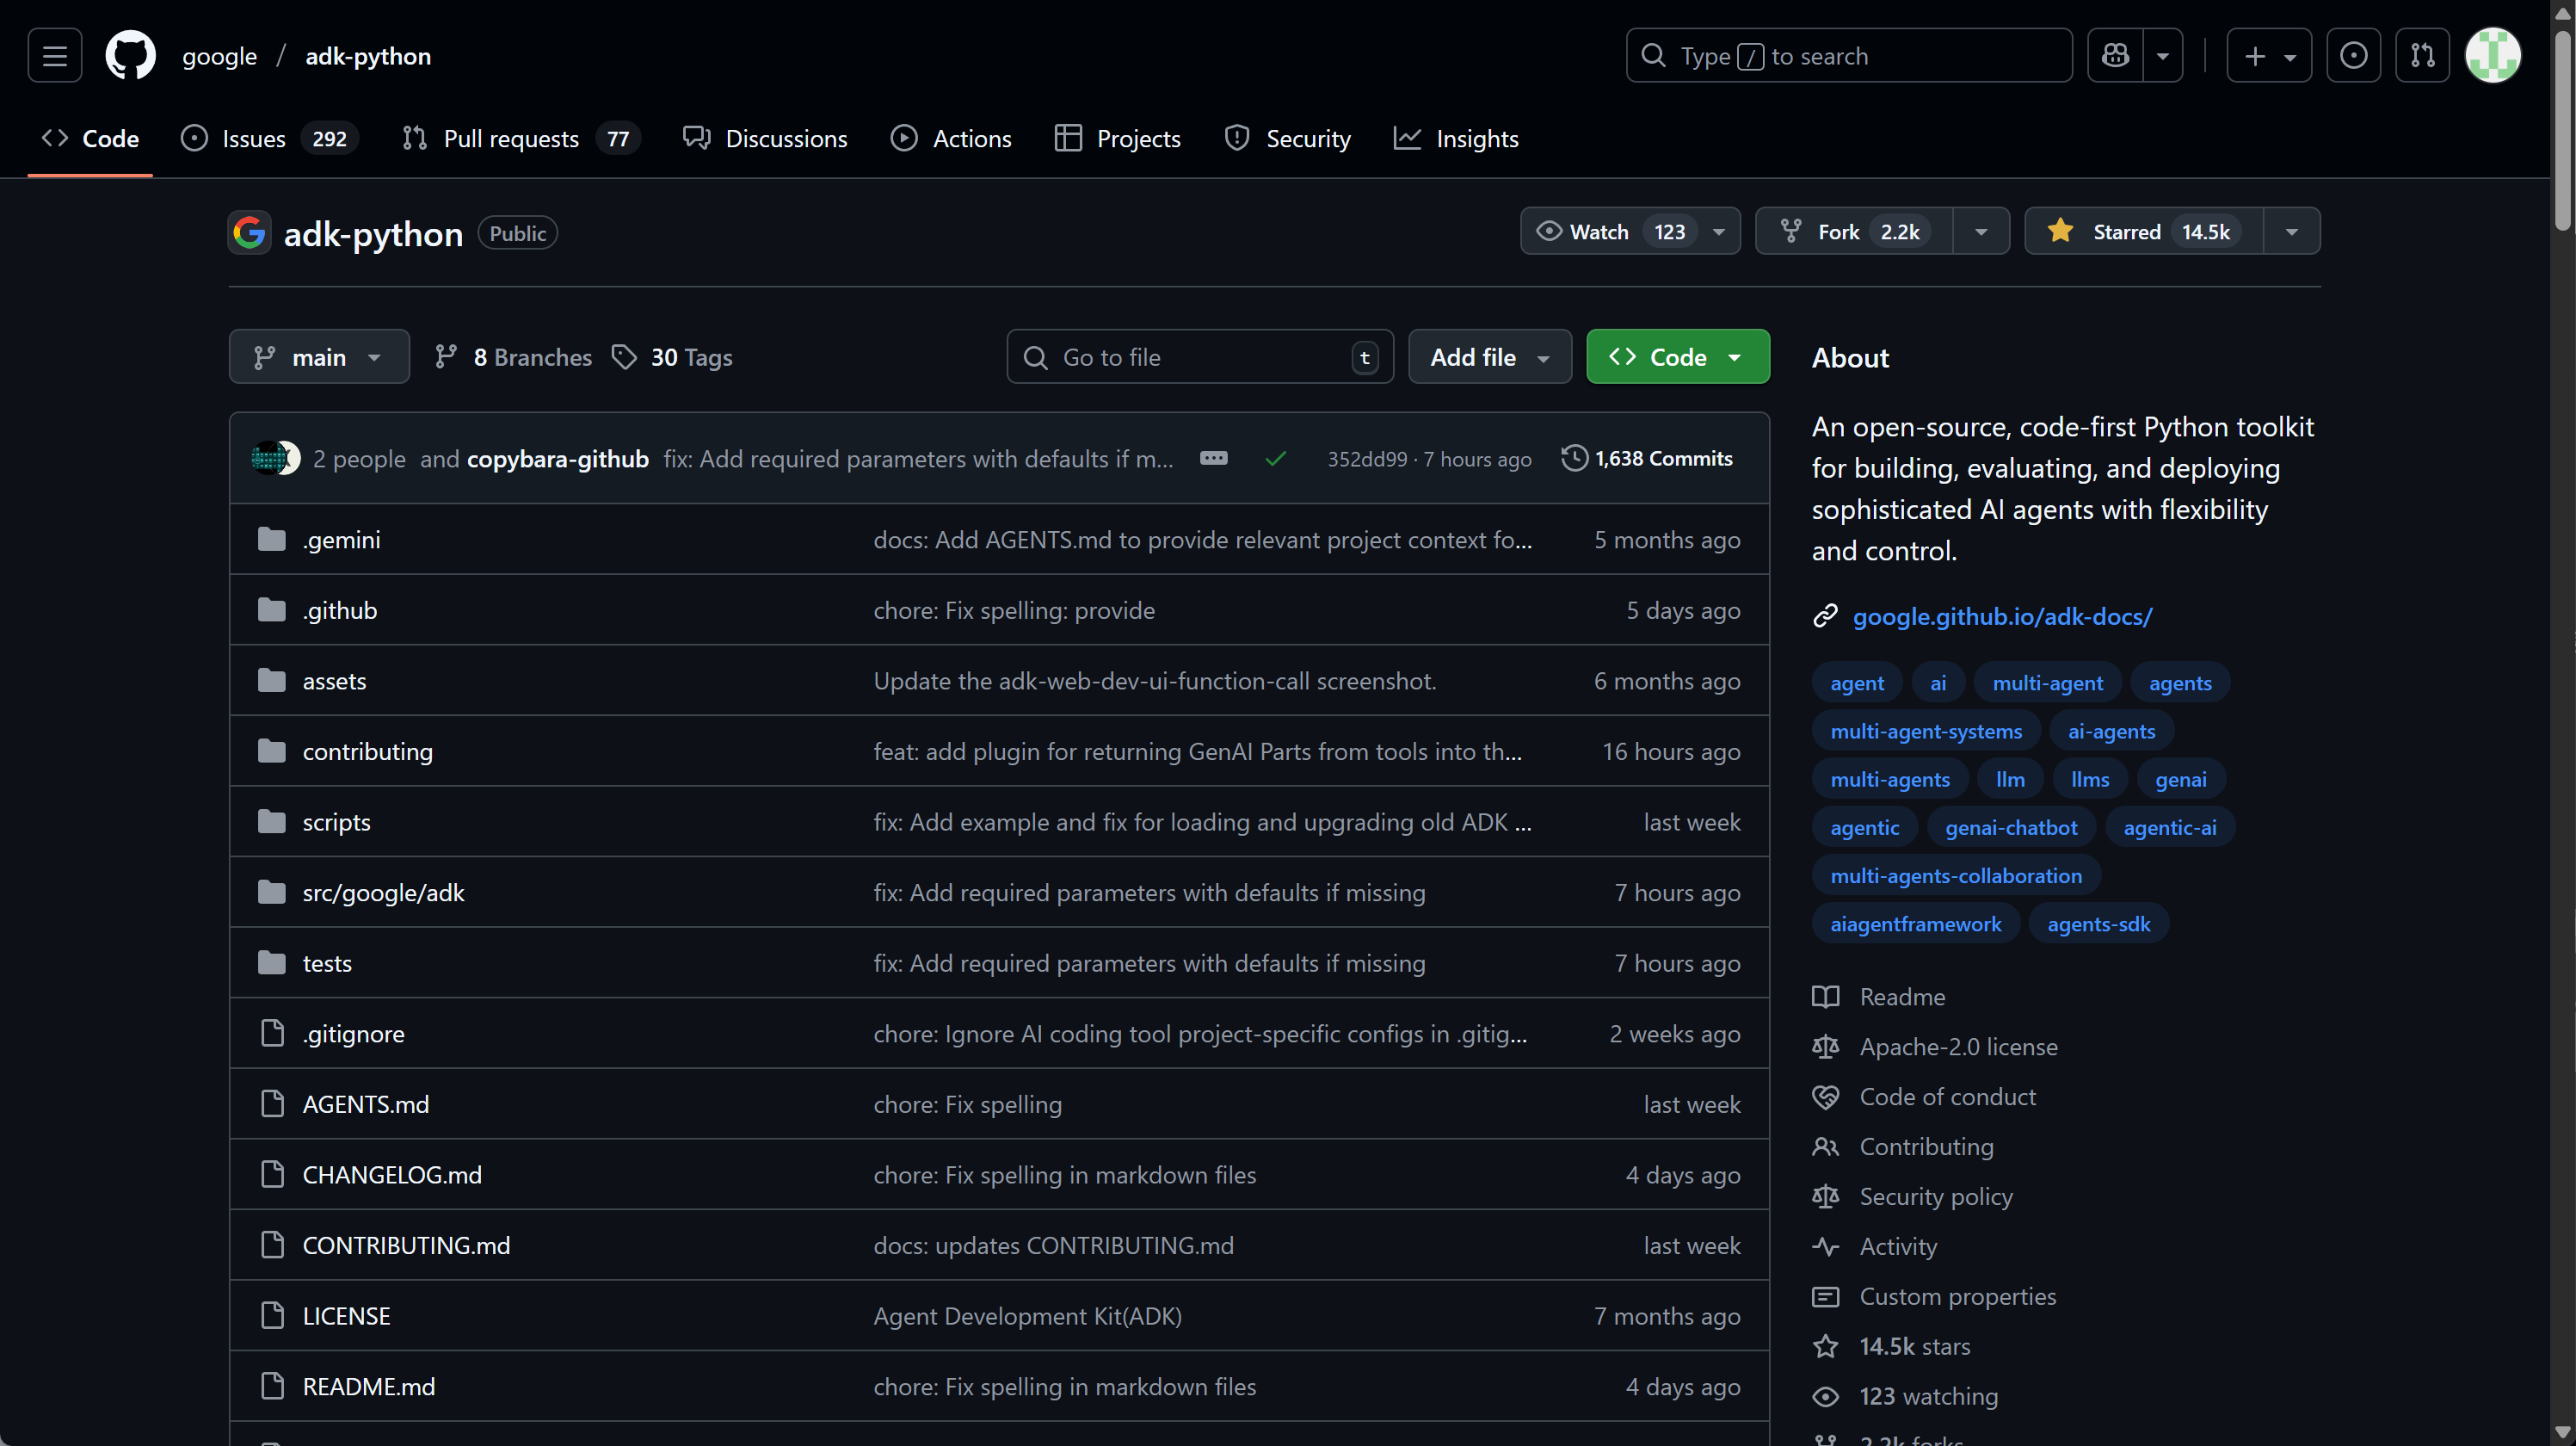Open the main branch switcher dropdown
The image size is (2576, 1446).
point(319,357)
